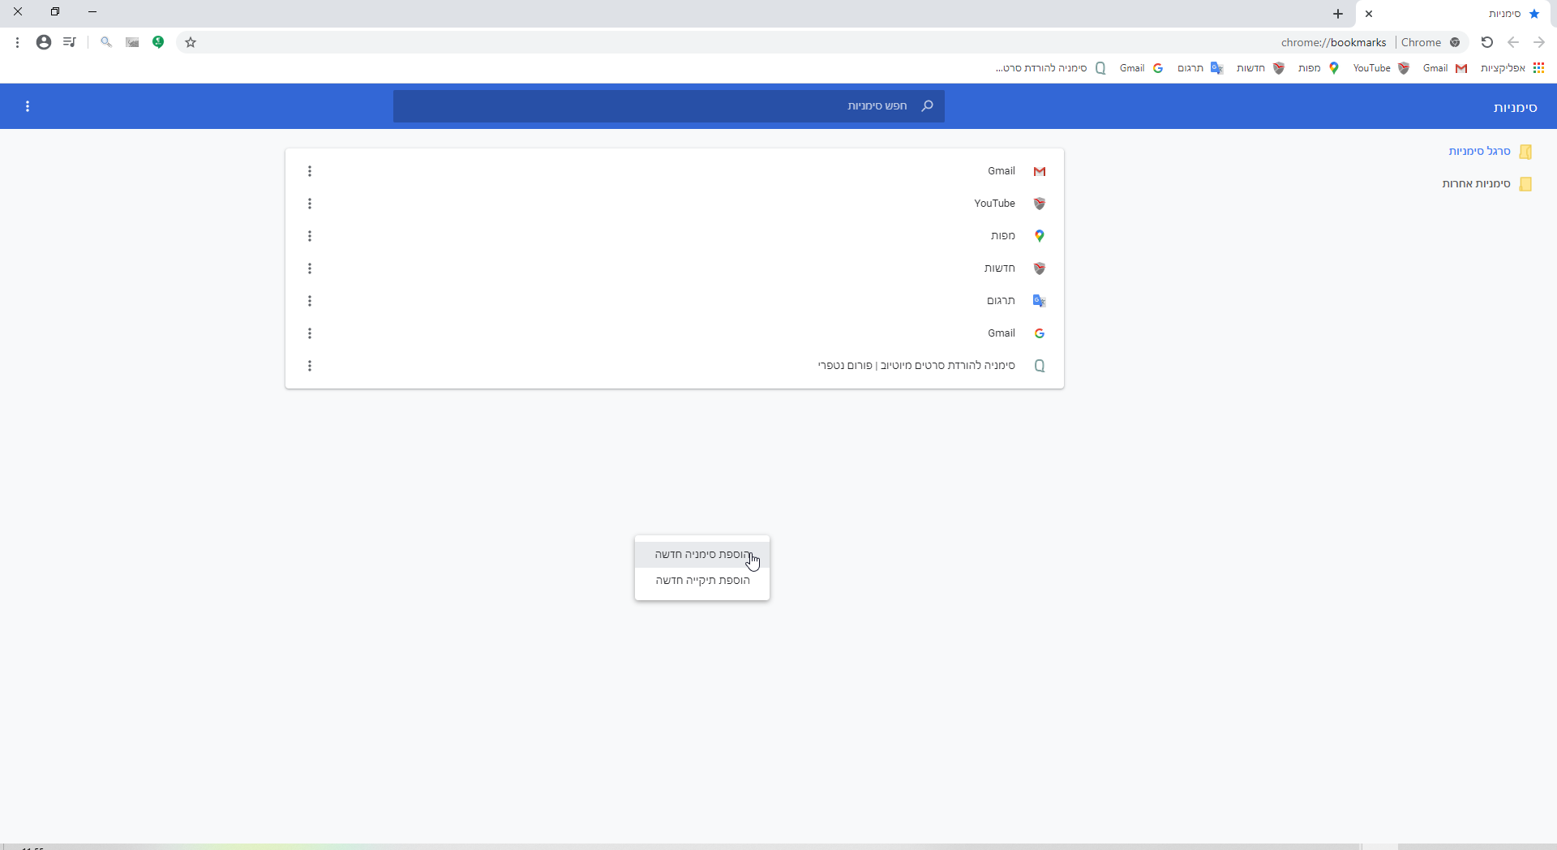The height and width of the screenshot is (850, 1557).
Task: Open YouTube bookmark in bookmarks bar
Action: point(1382,68)
